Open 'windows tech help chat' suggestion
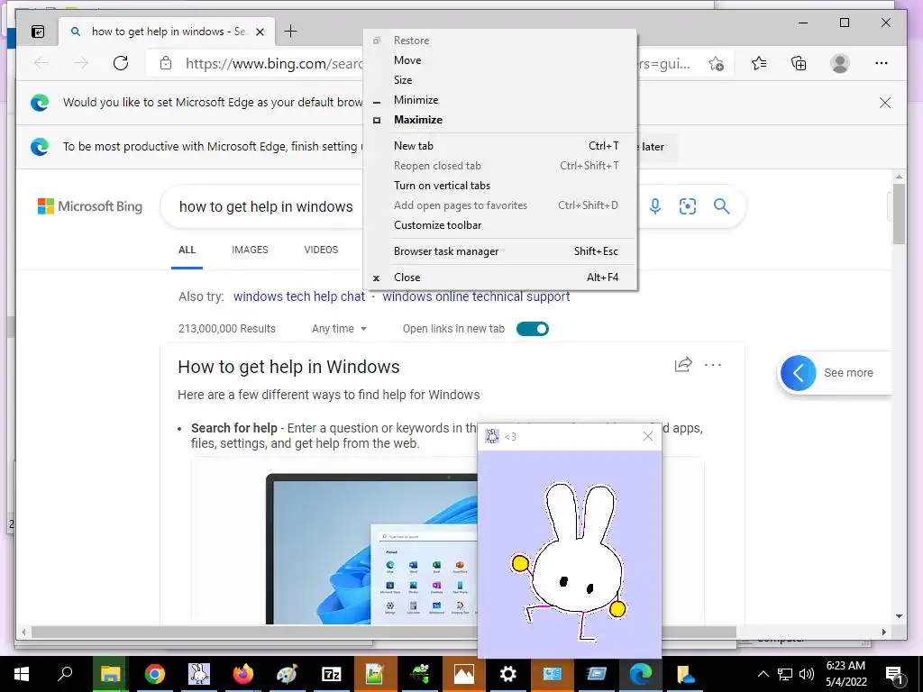 tap(299, 296)
